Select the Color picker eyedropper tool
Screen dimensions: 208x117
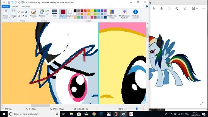click(22, 16)
